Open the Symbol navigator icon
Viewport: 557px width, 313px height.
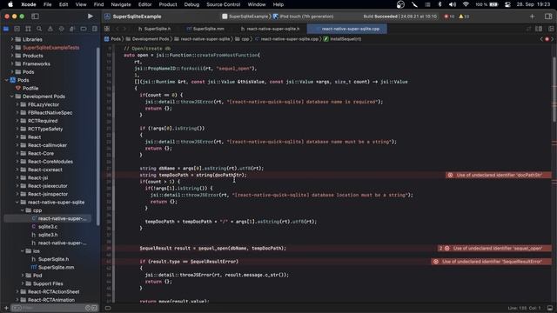pyautogui.click(x=28, y=29)
